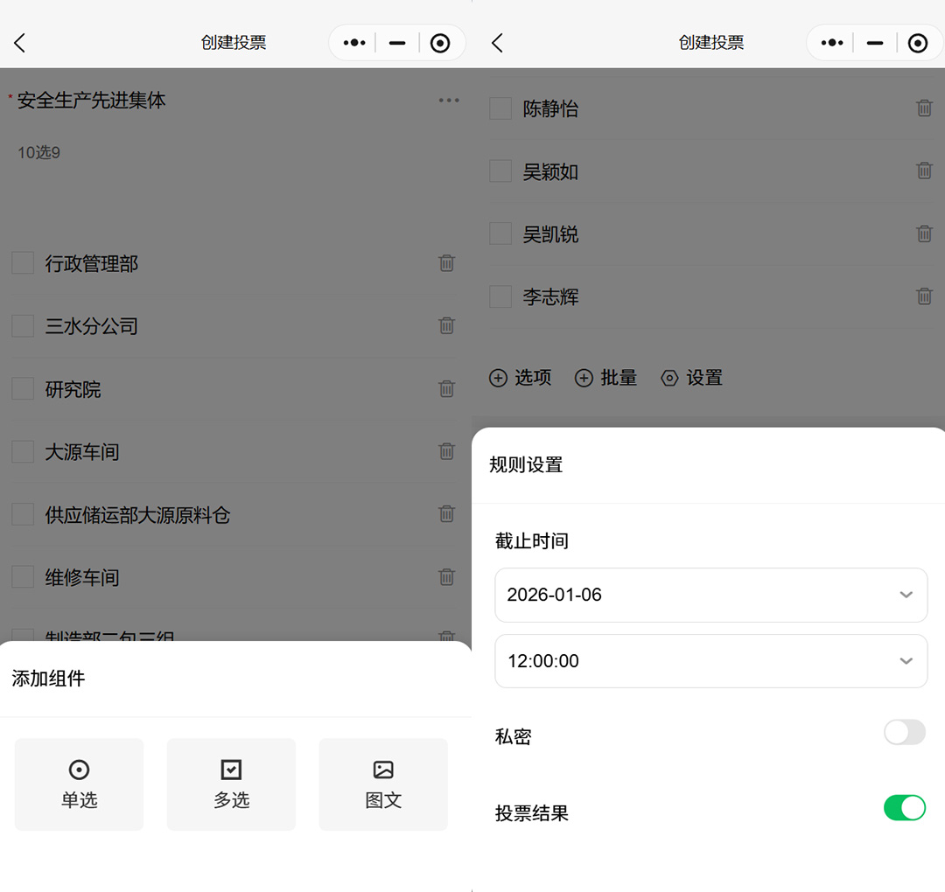
Task: Remove 陈静怡 using its trash icon
Action: point(924,108)
